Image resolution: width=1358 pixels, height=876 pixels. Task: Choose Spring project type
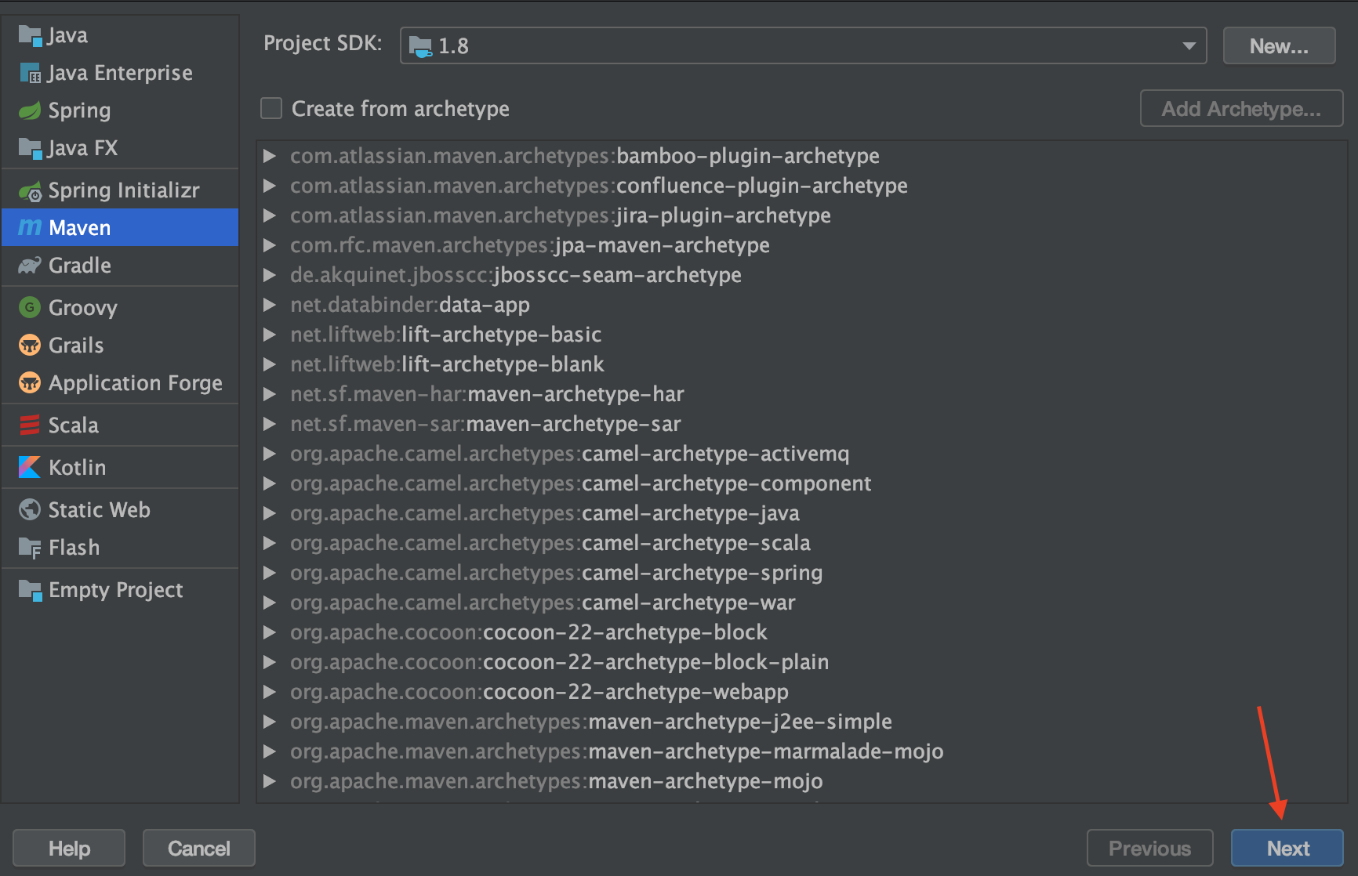pos(120,110)
